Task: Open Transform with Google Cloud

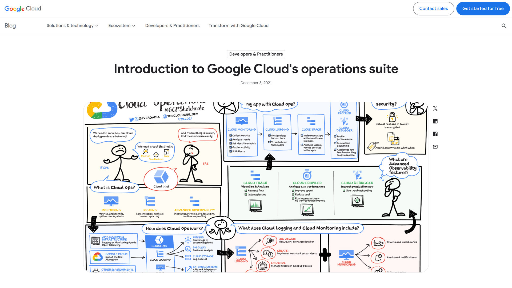Action: coord(238,26)
